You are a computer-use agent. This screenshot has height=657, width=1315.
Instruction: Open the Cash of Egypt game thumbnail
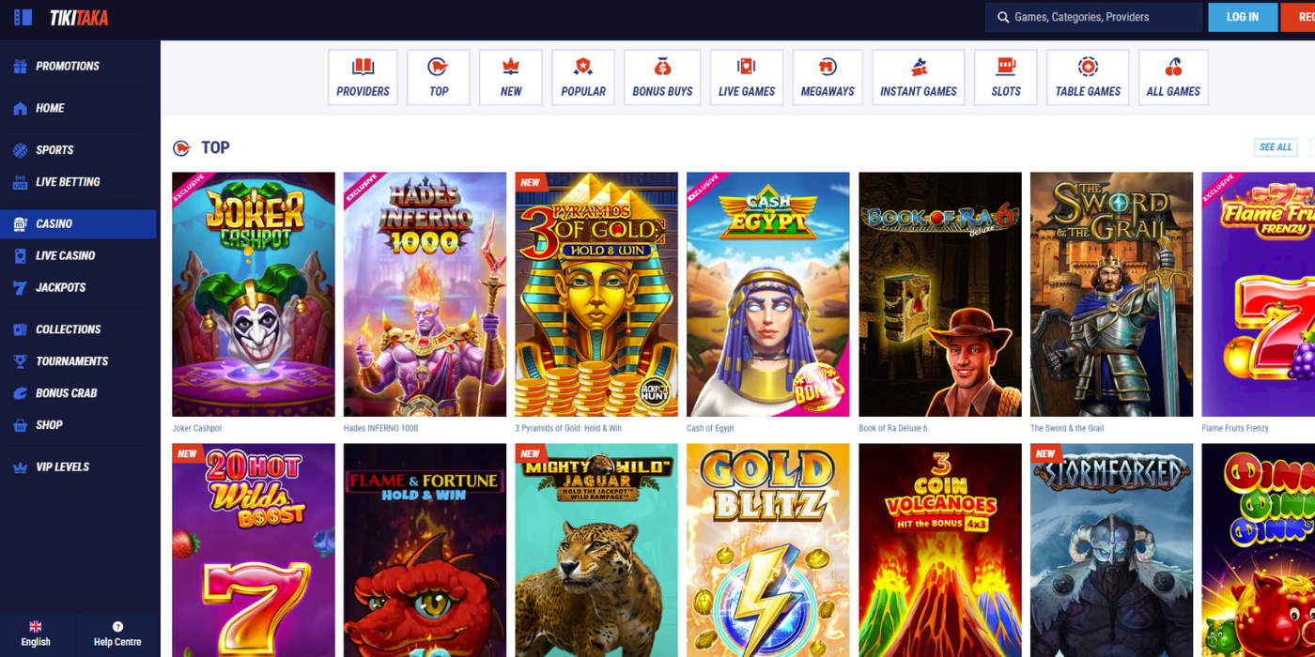pos(768,295)
